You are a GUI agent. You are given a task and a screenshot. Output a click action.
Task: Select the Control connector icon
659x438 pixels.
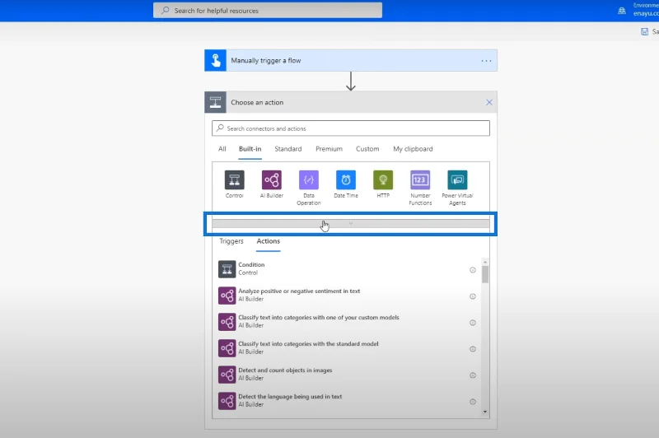pos(234,179)
